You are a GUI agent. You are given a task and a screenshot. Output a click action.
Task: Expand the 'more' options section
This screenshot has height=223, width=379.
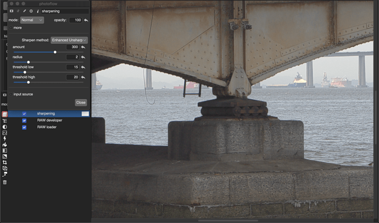(x=11, y=27)
